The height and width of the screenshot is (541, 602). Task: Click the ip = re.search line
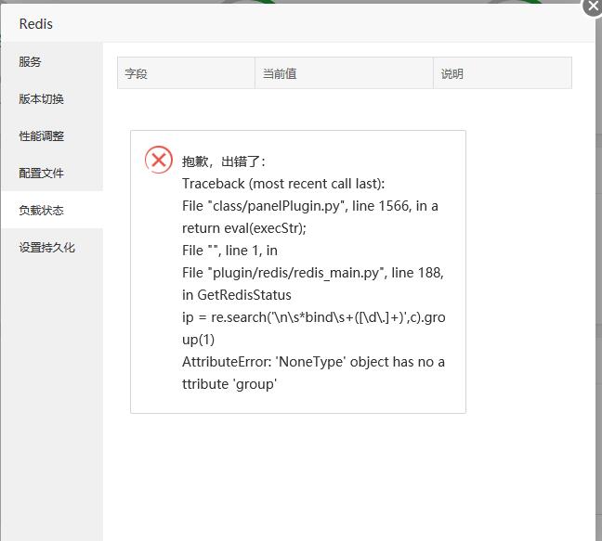pyautogui.click(x=314, y=328)
